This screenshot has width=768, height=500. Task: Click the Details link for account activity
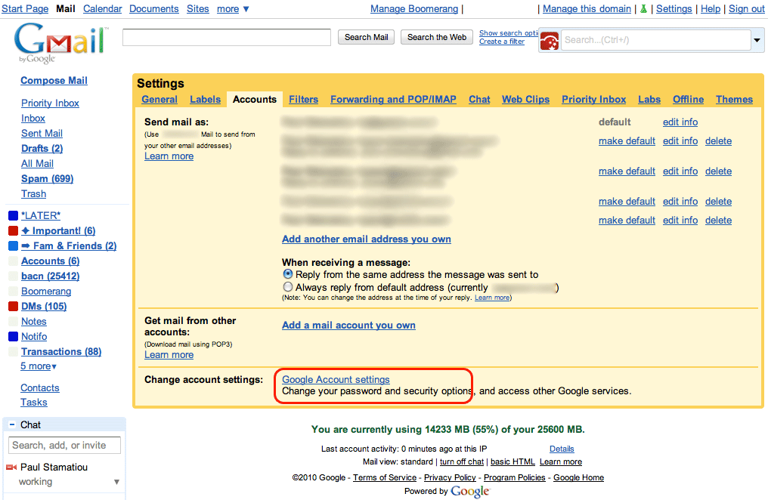[x=562, y=449]
